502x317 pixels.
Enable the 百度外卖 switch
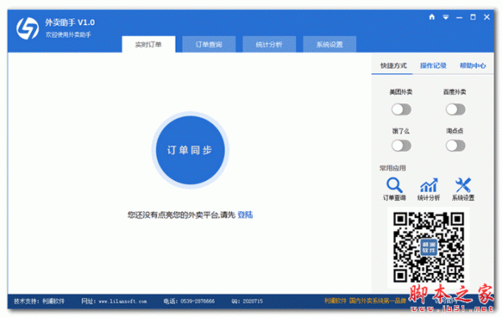pos(455,109)
